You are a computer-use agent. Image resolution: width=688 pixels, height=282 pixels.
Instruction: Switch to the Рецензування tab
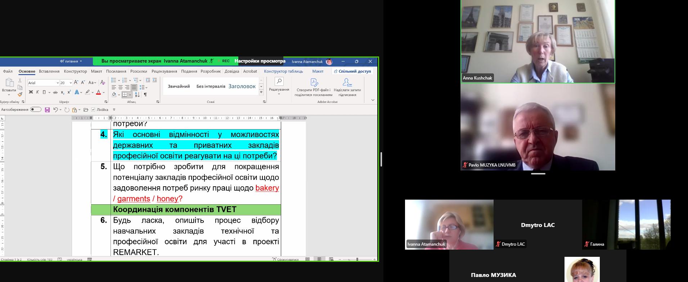[164, 71]
